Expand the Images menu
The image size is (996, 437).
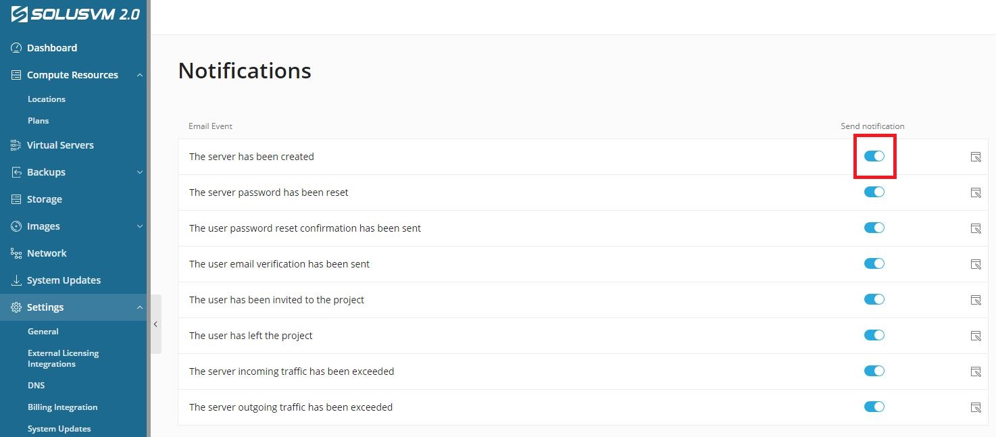(140, 226)
